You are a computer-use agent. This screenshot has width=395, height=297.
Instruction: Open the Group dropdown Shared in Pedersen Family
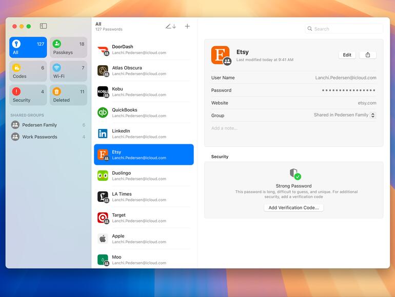pos(345,115)
